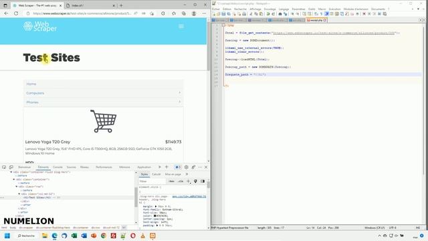
Task: Collapse the div class 'col-md-12' node
Action: [19, 193]
